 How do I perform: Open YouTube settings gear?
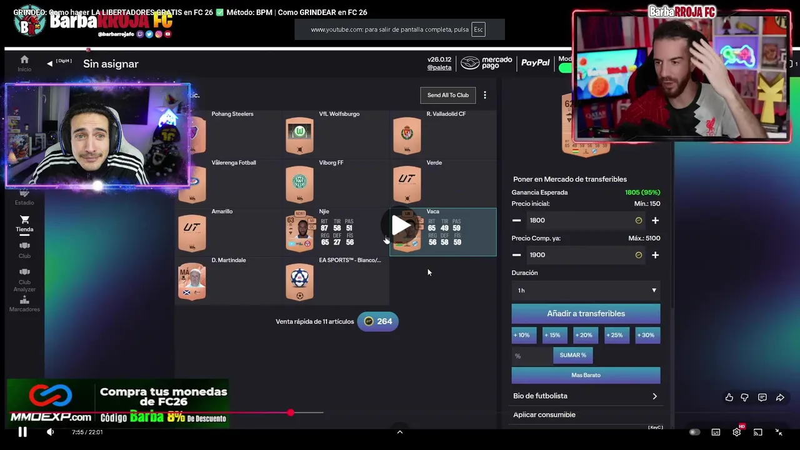737,432
